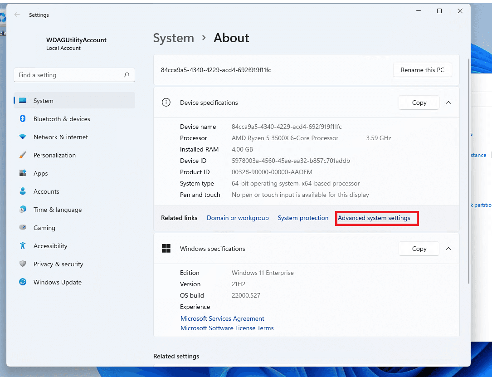Open Accessibility settings
The image size is (492, 377).
tap(74, 246)
